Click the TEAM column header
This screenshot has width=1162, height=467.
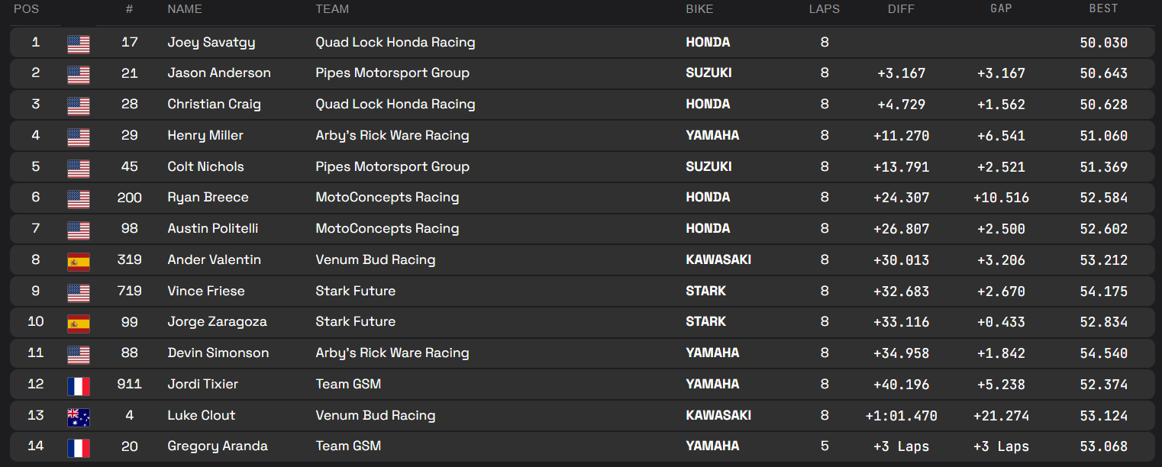[x=332, y=9]
